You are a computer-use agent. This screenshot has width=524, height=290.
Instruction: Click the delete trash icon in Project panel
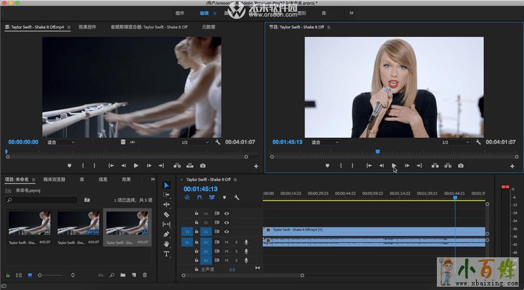(x=145, y=275)
